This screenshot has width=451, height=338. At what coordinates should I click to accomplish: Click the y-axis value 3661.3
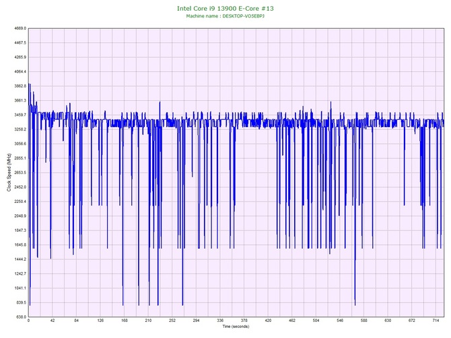tap(20, 101)
